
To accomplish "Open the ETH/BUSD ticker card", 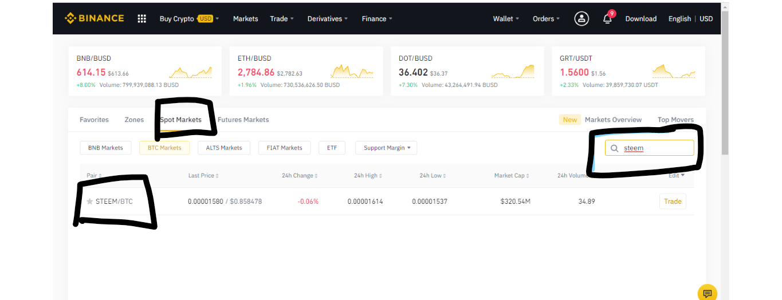I will click(306, 71).
